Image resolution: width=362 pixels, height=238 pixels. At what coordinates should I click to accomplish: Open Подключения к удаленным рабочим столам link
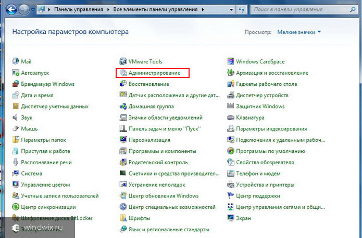(x=281, y=140)
